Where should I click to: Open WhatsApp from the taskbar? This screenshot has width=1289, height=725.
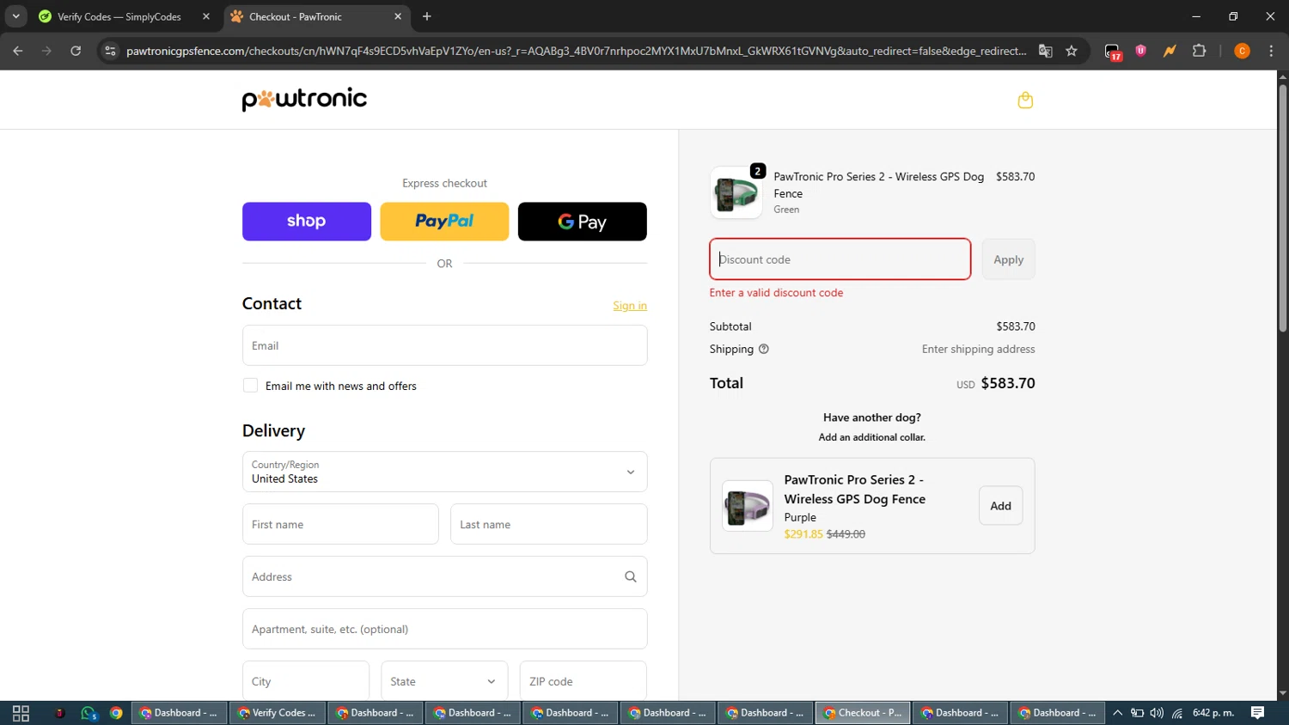click(x=89, y=713)
